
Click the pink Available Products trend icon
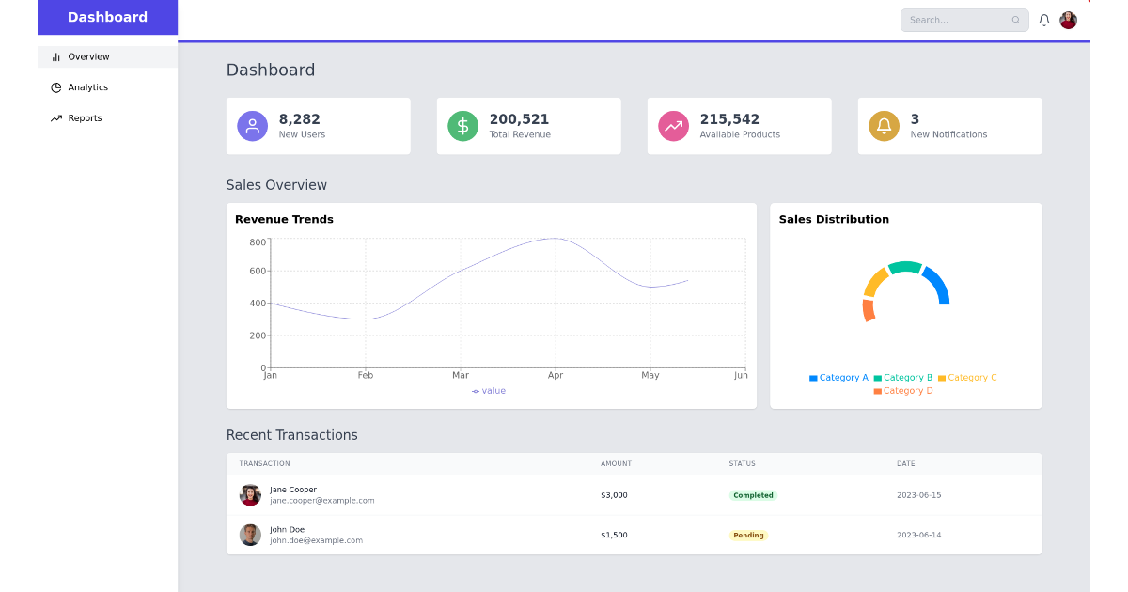tap(673, 125)
